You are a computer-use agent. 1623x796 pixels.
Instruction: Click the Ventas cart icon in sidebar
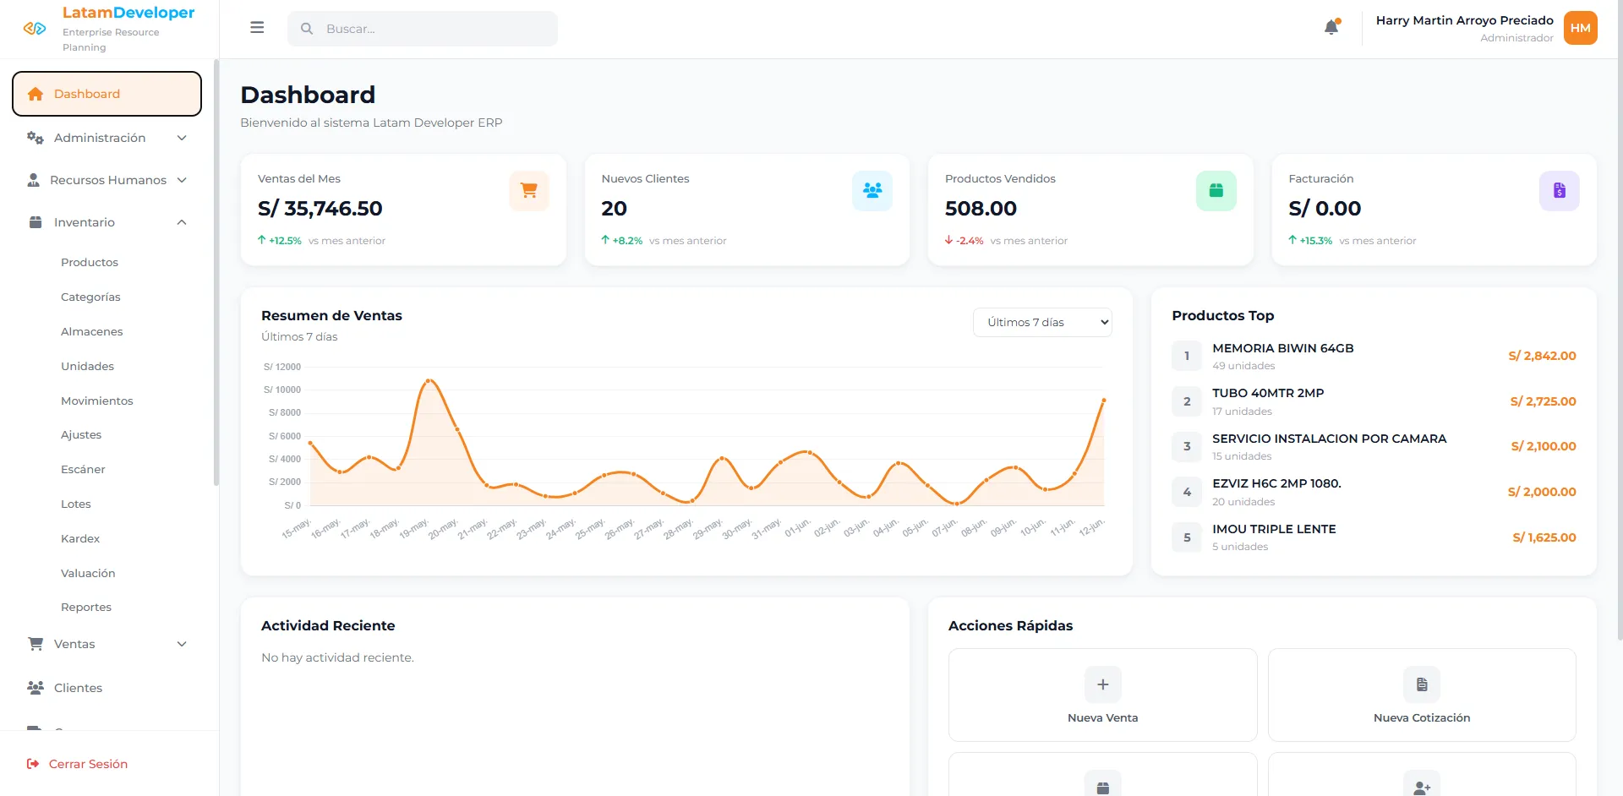36,644
